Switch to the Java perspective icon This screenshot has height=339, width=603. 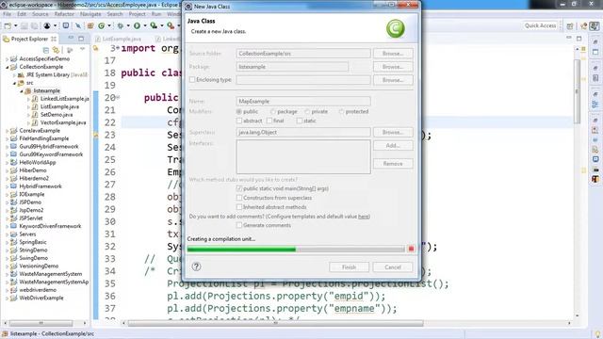coord(584,25)
